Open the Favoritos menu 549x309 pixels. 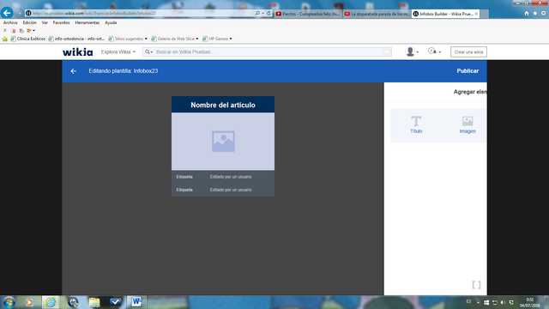point(61,22)
